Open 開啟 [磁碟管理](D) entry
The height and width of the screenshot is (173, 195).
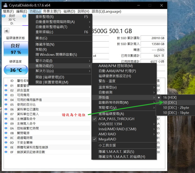(60, 77)
